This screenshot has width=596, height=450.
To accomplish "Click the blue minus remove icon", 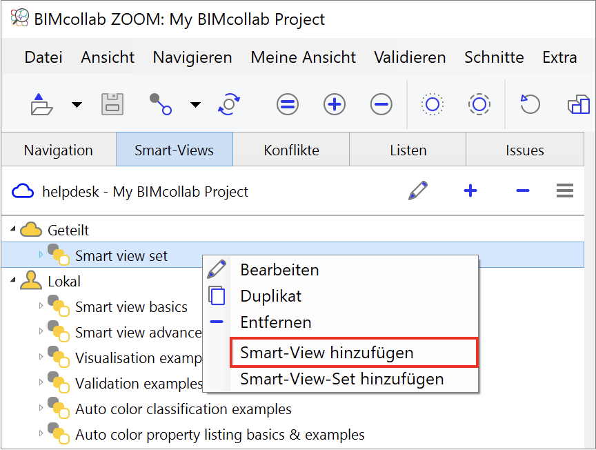I will 523,190.
